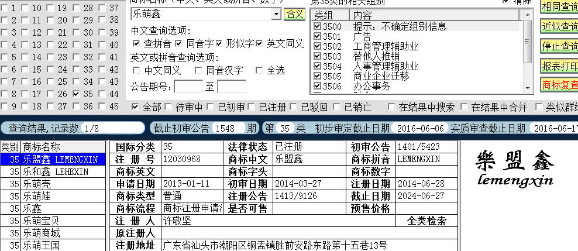
Task: Select result row 乐和鑫 LEHEXIN
Action: point(53,172)
